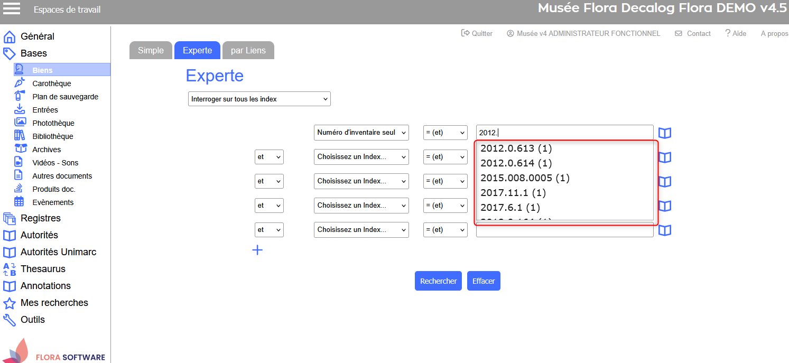
Task: Open 'Interroger sur tous les index' dropdown
Action: 259,99
